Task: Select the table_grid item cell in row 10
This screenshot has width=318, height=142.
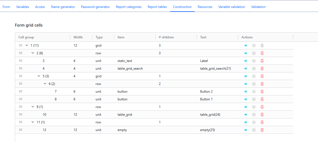Action: [125, 115]
